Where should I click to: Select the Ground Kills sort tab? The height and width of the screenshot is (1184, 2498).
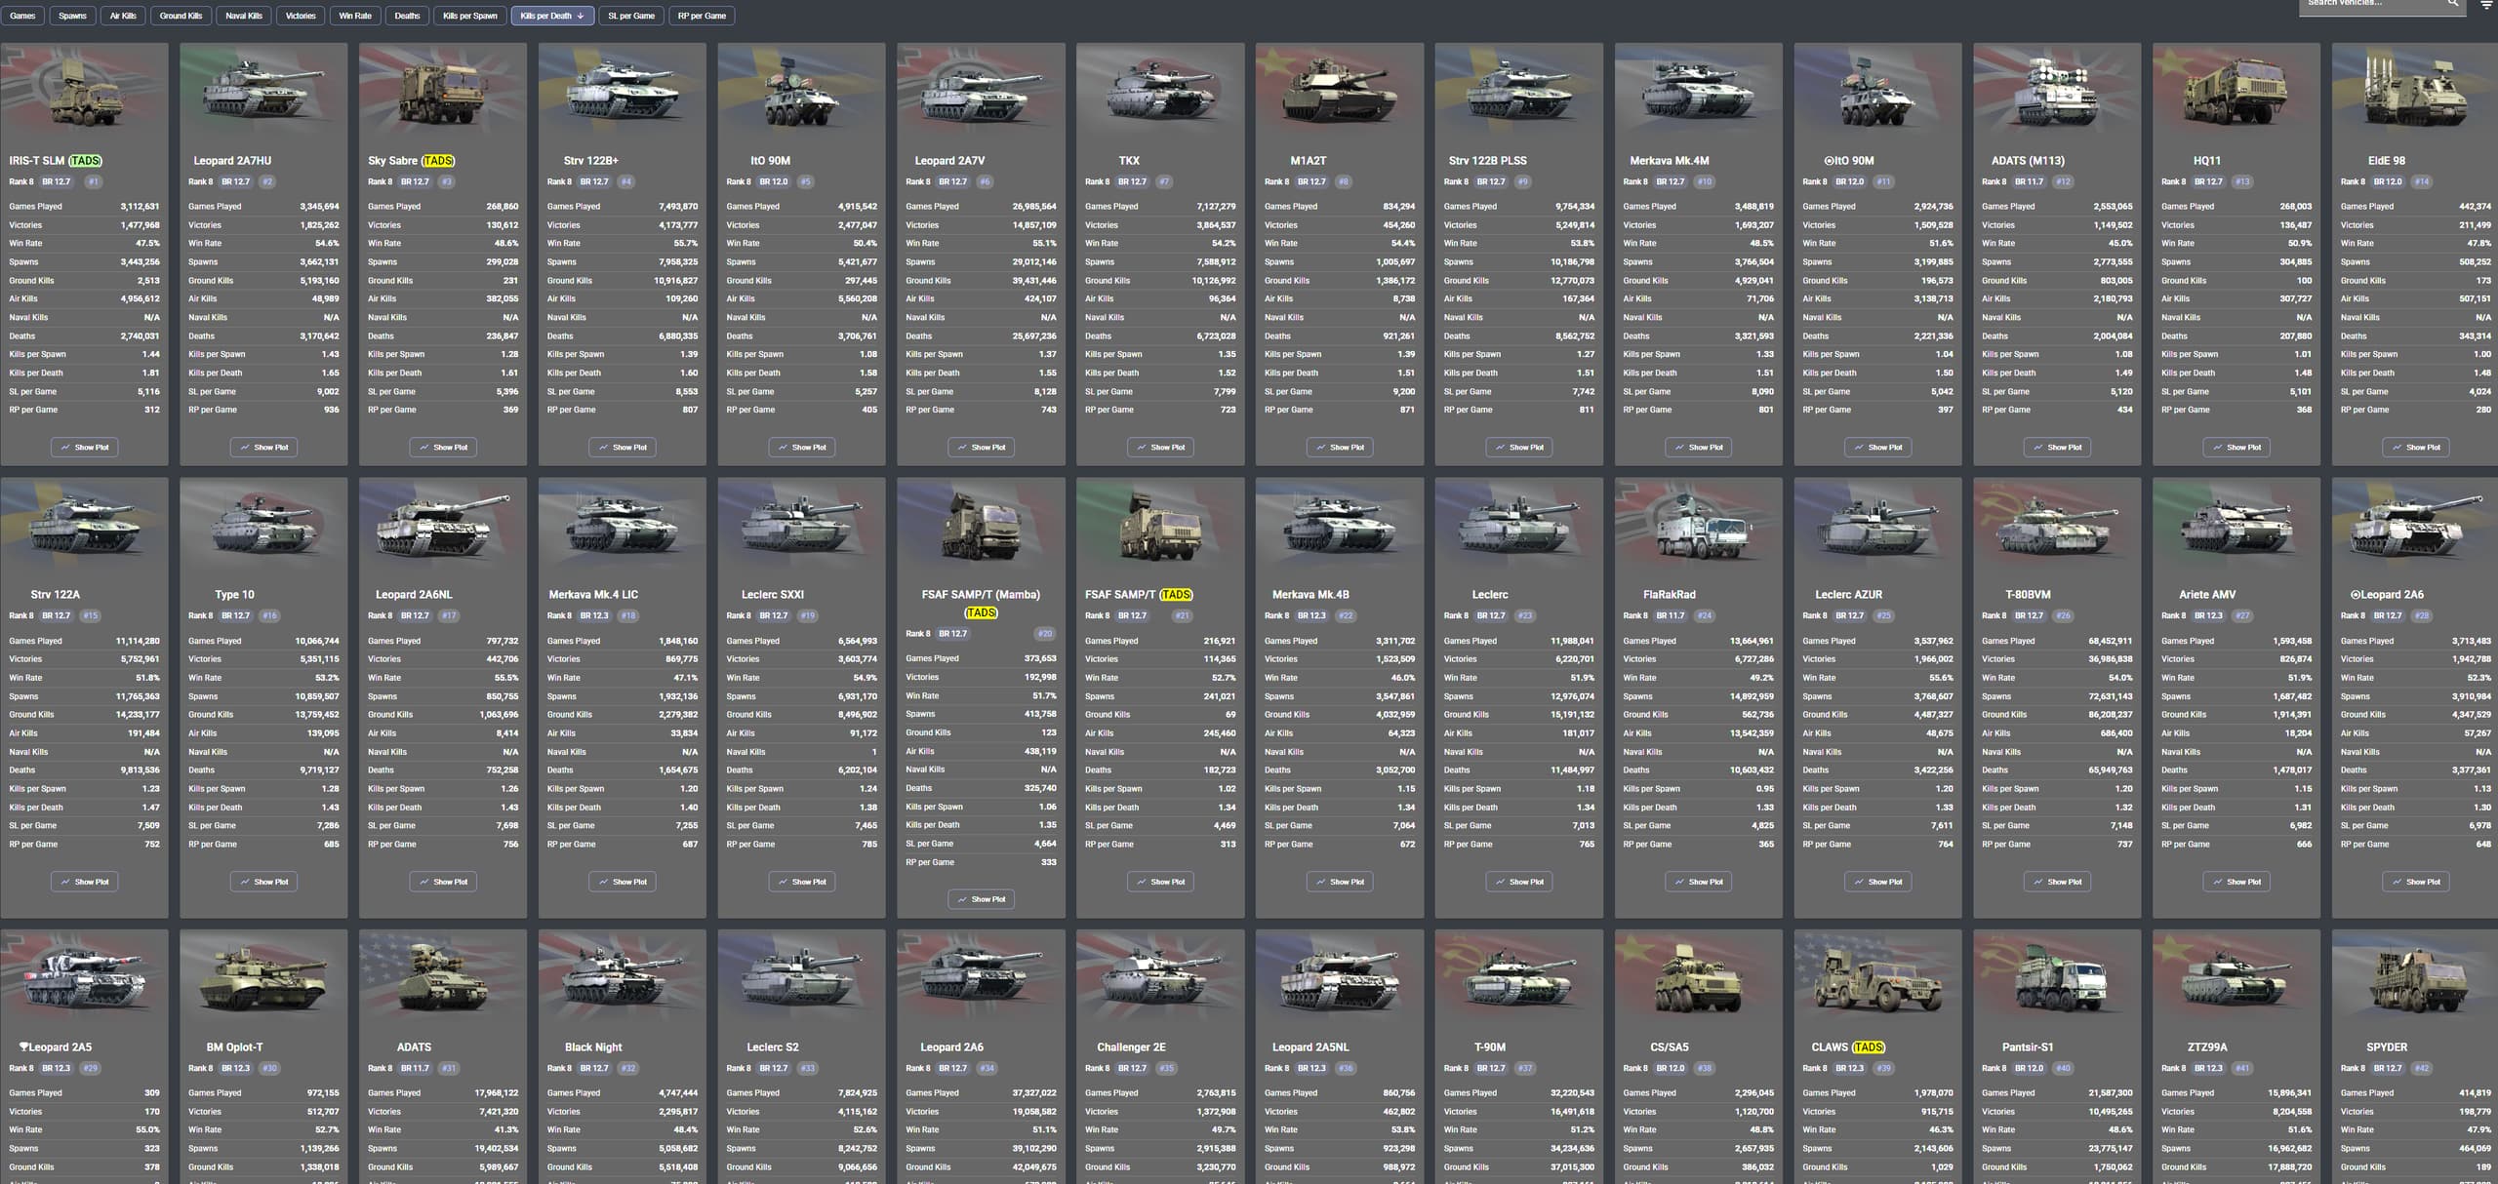[181, 16]
